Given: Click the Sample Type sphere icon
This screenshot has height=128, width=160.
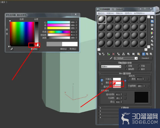Looking at the screenshot, I should 152,17.
